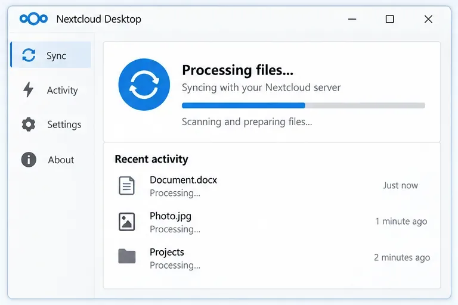Image resolution: width=458 pixels, height=305 pixels.
Task: Click the '2 minutes ago' timestamp
Action: click(x=402, y=258)
